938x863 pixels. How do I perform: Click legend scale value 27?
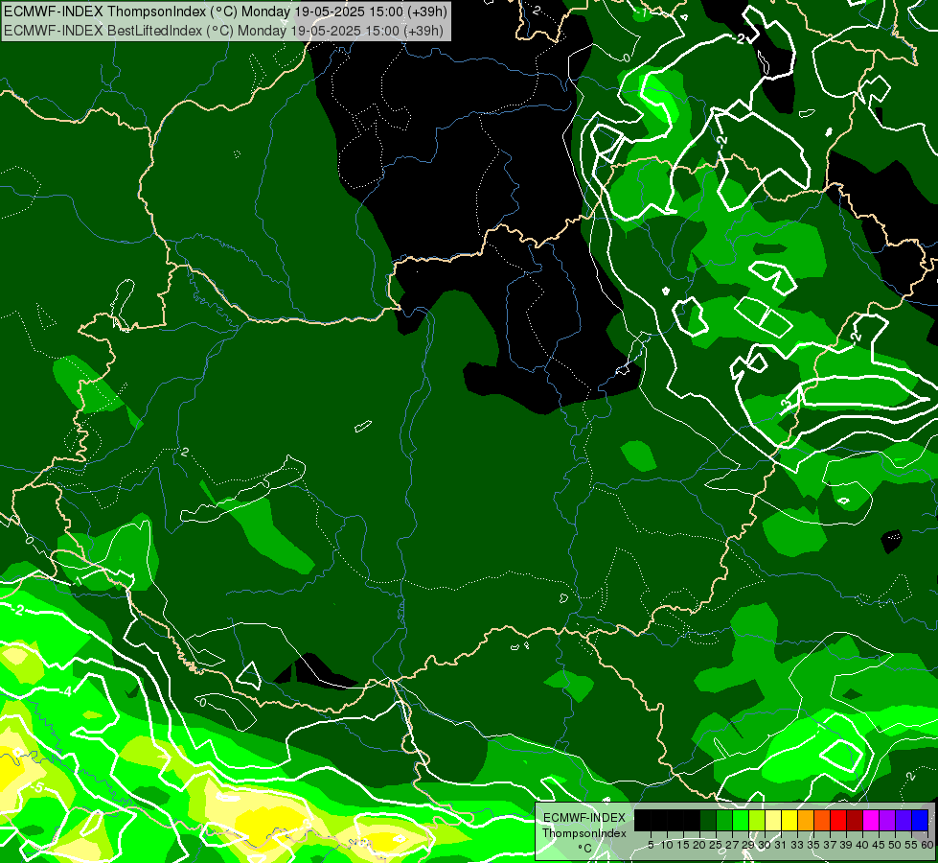(732, 845)
